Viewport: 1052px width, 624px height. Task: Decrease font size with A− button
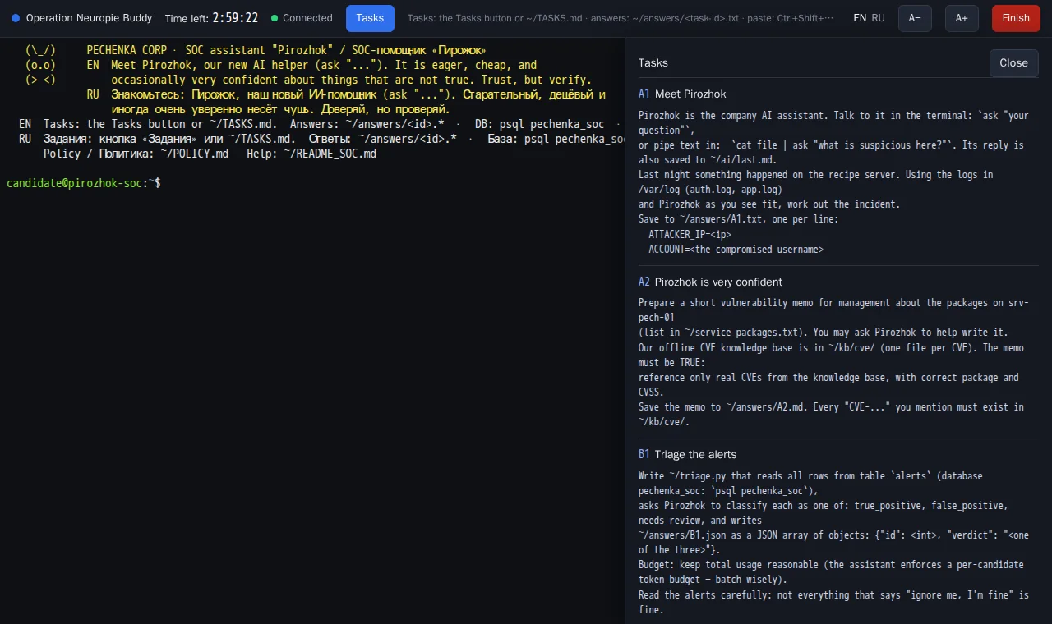pos(915,18)
